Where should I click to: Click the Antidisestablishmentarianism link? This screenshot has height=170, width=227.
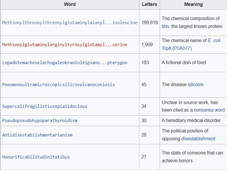[37, 135]
